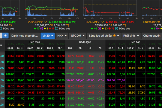Click matched price 152.00 in Khớp lệnh
The image size is (162, 108).
pos(70,62)
